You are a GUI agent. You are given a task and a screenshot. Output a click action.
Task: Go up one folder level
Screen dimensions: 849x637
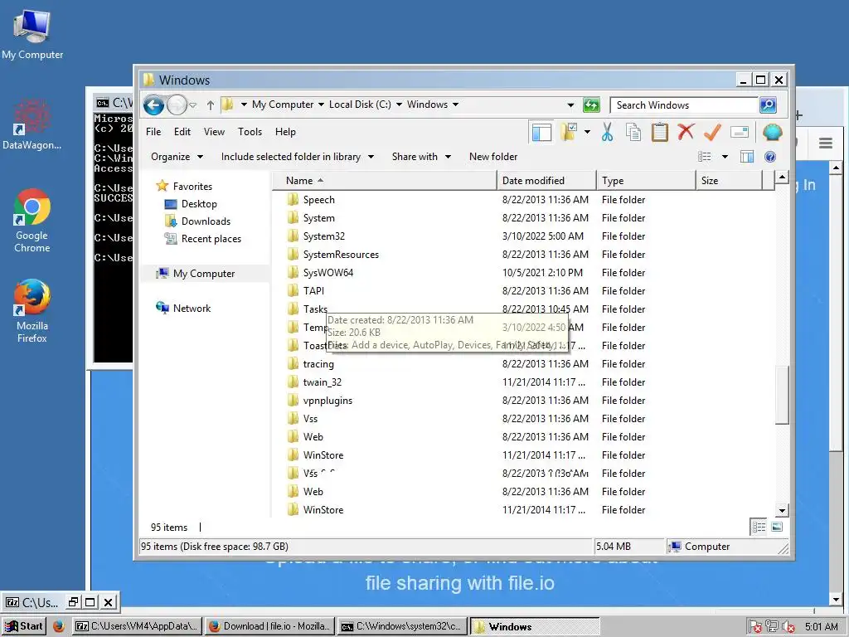click(x=211, y=105)
